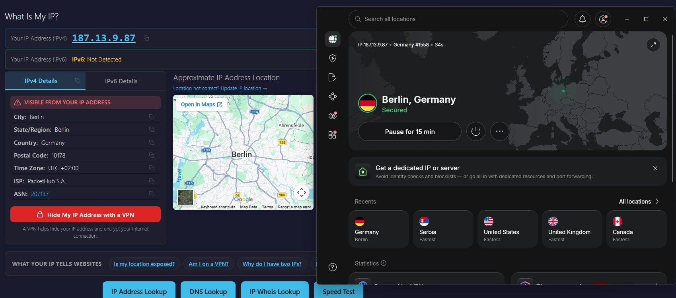This screenshot has width=676, height=298.
Task: Open the map pan control on Berlin map
Action: (x=302, y=193)
